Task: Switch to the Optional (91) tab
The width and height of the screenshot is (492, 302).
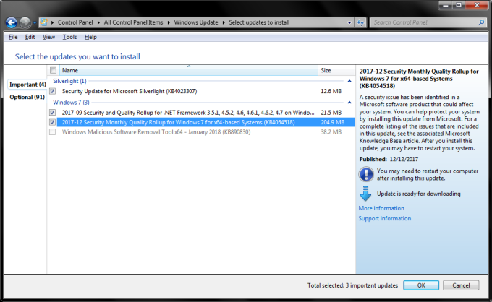Action: [27, 97]
